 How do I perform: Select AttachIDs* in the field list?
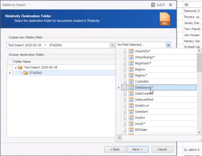(x=159, y=51)
